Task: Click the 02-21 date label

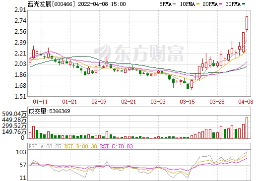Action: [x=129, y=102]
